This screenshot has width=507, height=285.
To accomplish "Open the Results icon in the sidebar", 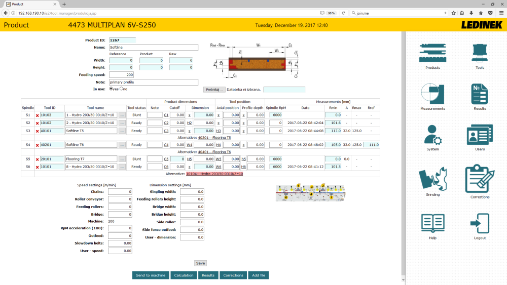I will click(x=480, y=94).
